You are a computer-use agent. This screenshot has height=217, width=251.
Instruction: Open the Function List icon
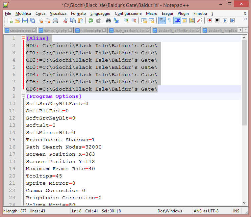pos(200,20)
